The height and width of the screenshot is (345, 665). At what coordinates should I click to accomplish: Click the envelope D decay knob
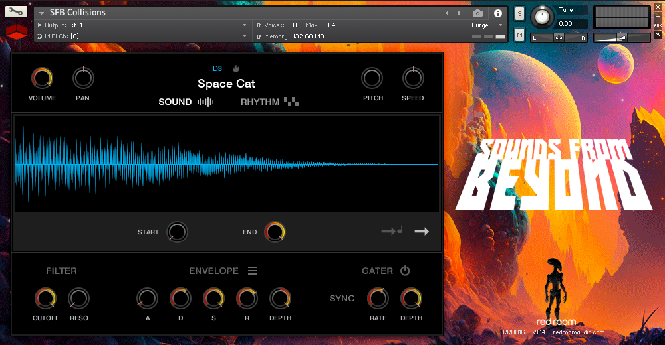(180, 298)
